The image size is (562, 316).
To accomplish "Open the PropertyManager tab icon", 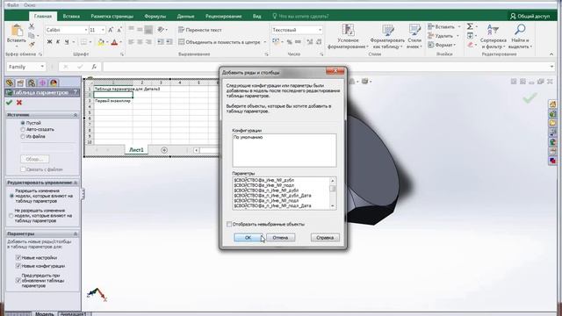I will [20, 83].
